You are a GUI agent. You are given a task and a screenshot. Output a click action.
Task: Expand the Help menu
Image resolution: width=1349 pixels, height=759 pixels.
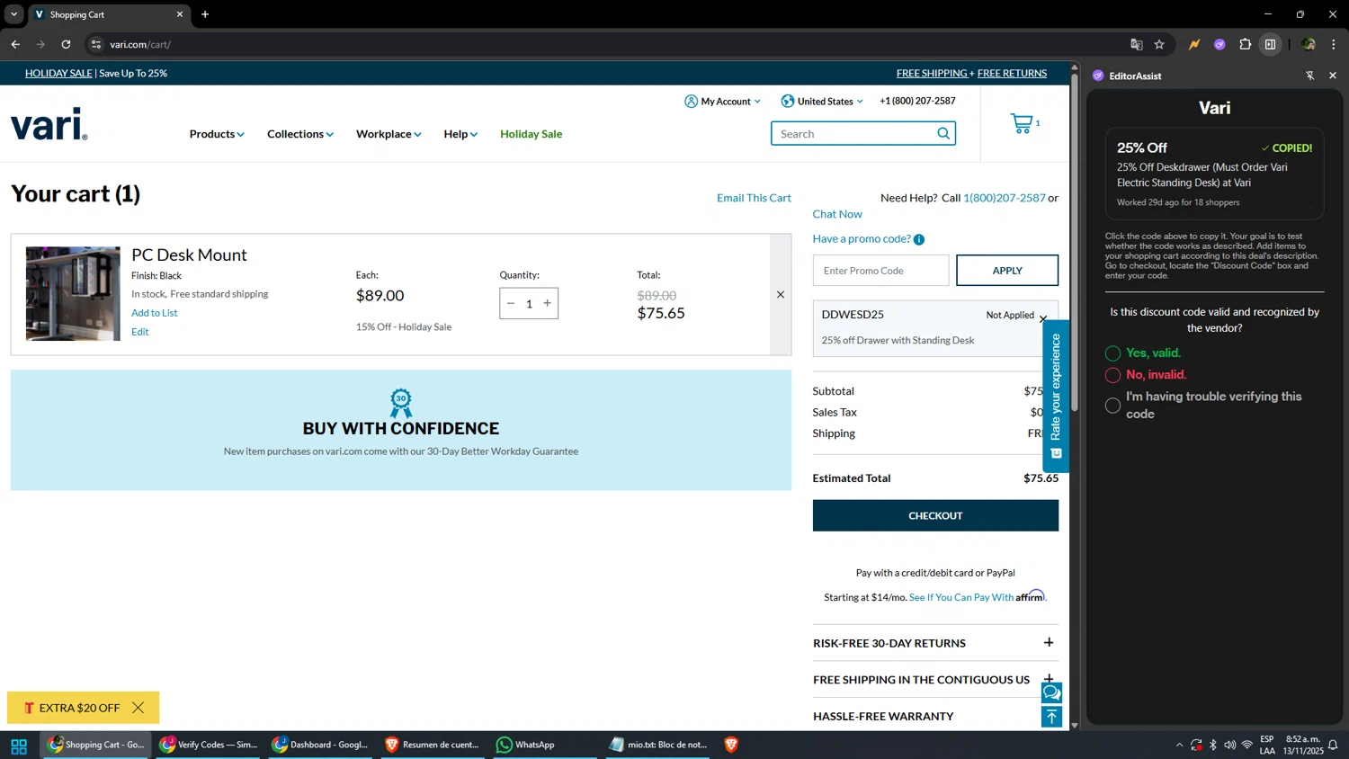click(460, 134)
